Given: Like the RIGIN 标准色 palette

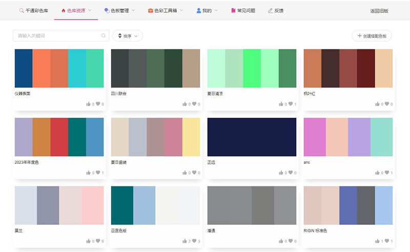Looking at the screenshot, I should tap(377, 241).
